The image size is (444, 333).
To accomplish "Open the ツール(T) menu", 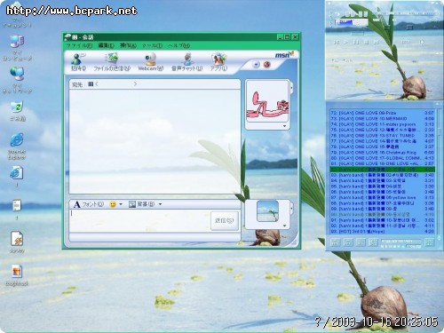I will click(152, 45).
